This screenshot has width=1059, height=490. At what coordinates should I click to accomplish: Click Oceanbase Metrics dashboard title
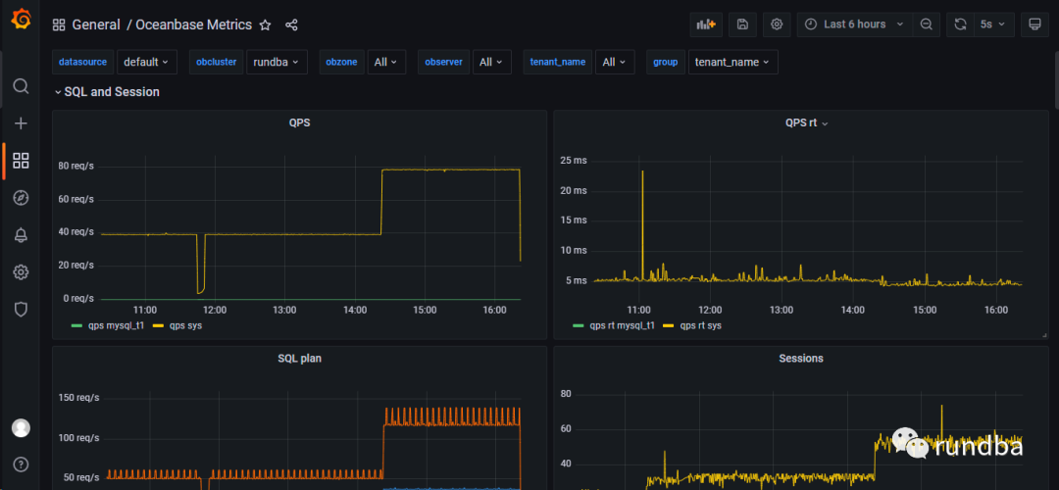[194, 24]
